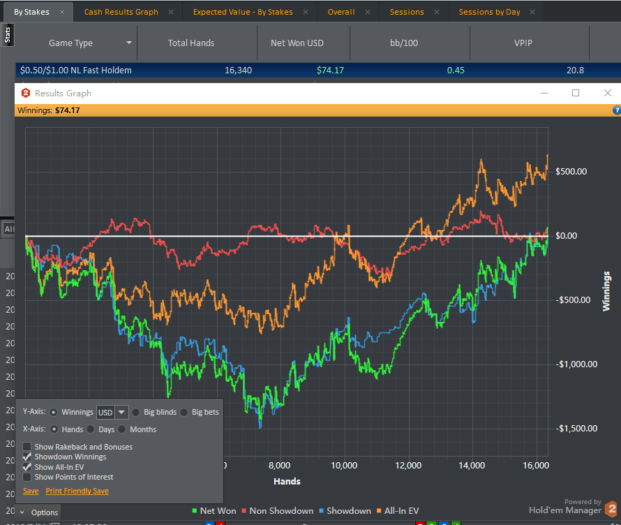
Task: Close the Overall tab using its X
Action: [368, 12]
